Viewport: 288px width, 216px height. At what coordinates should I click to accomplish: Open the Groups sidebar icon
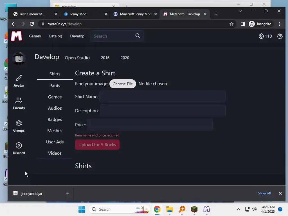click(x=19, y=126)
